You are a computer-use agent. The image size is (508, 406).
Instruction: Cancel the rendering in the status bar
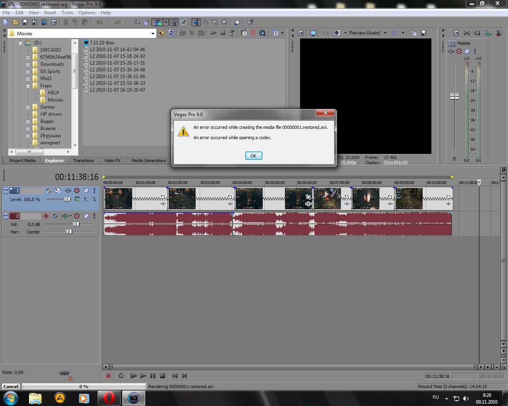click(x=11, y=387)
